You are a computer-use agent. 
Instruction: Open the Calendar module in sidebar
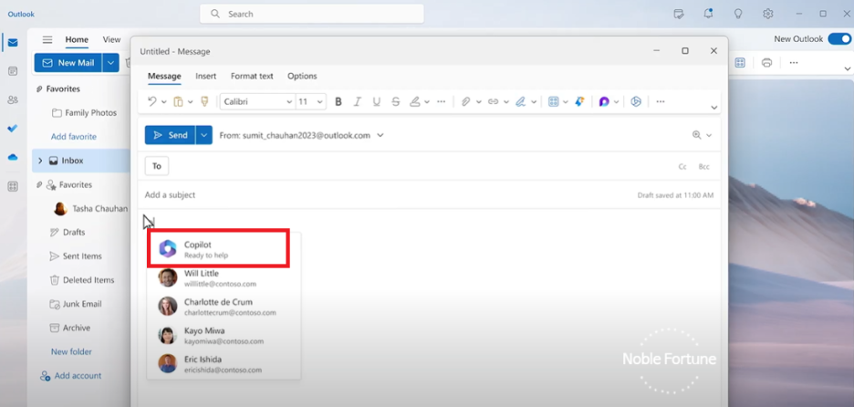pyautogui.click(x=13, y=71)
